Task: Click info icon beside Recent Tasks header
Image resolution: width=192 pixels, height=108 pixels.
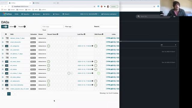Action: [57, 34]
